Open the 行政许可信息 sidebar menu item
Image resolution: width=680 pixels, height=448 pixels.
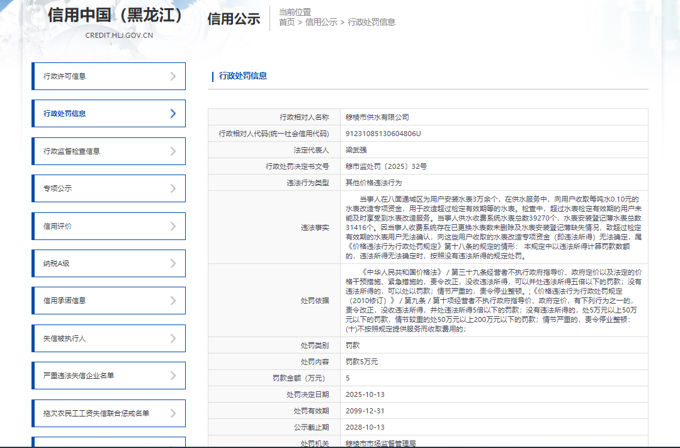[x=65, y=76]
